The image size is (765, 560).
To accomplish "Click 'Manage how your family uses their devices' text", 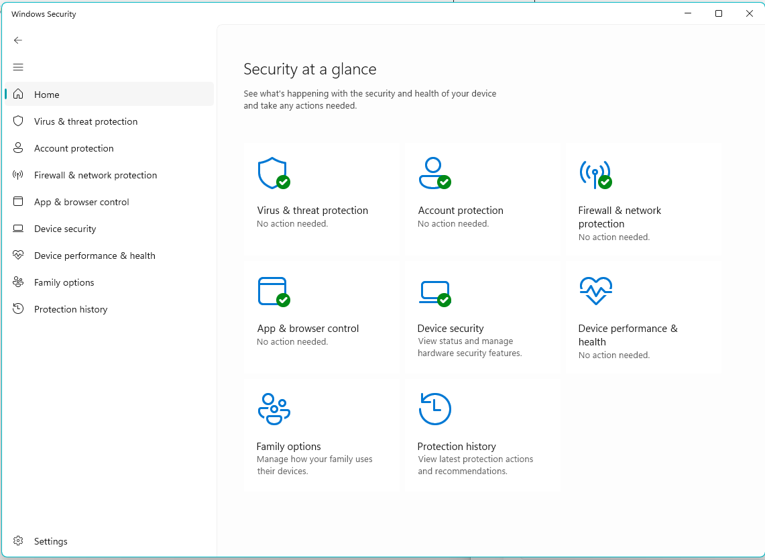I will (314, 465).
